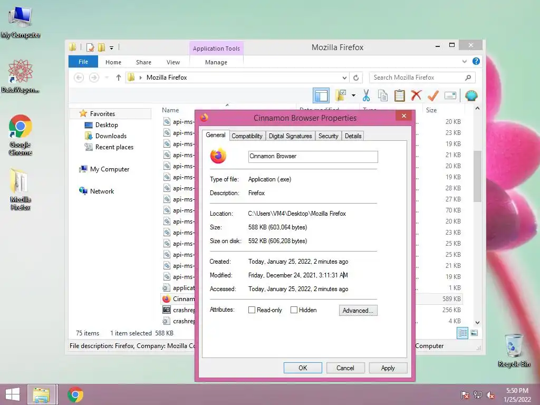Open the Manage ribbon tab
This screenshot has height=405, width=540.
point(216,62)
